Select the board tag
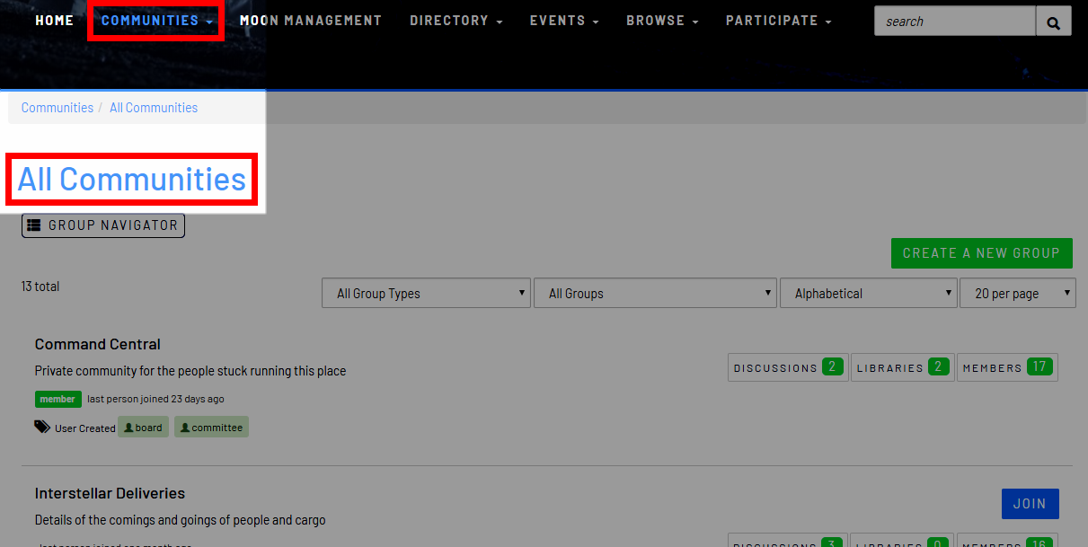Screen dimensions: 1088x547 coord(143,428)
